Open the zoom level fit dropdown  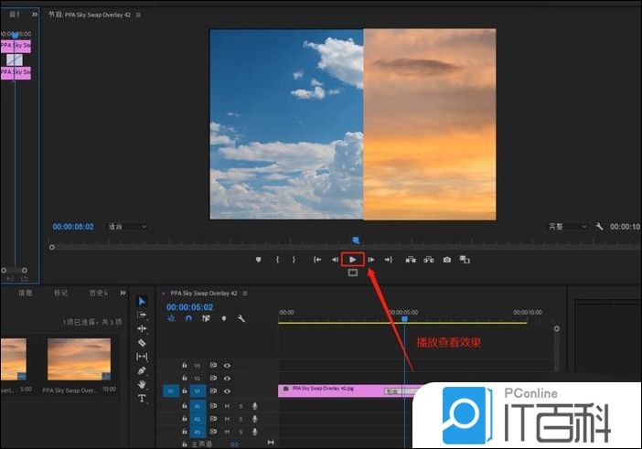tap(127, 226)
